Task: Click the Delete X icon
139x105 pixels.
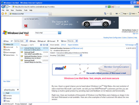Action: [58, 41]
